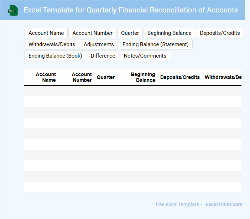Select the Withdrawals/Debits tag

[x=52, y=44]
